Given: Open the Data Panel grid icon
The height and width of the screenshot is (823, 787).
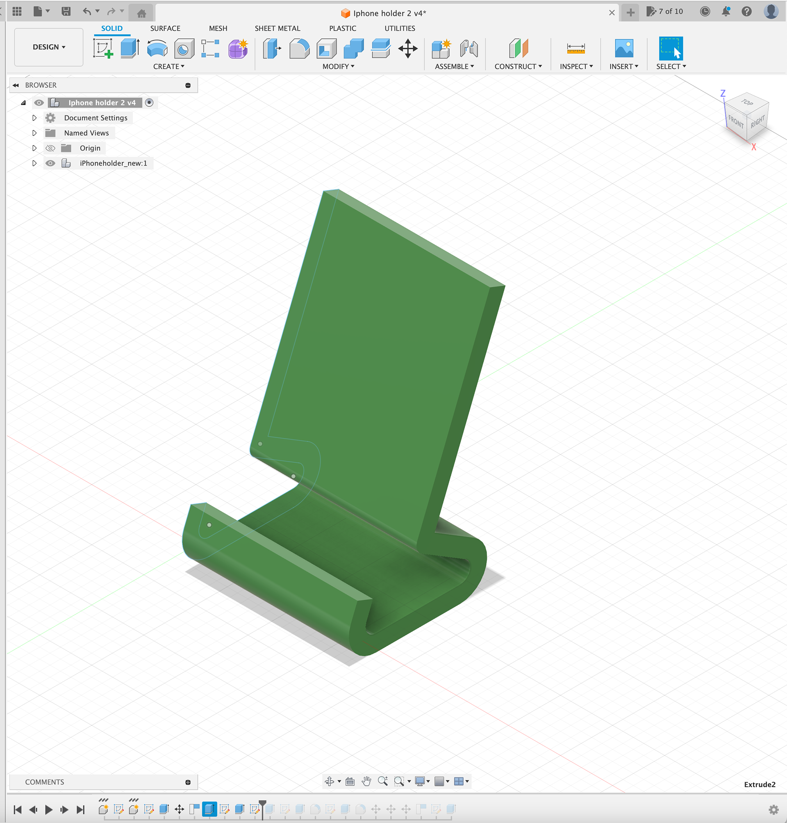Looking at the screenshot, I should click(x=17, y=11).
